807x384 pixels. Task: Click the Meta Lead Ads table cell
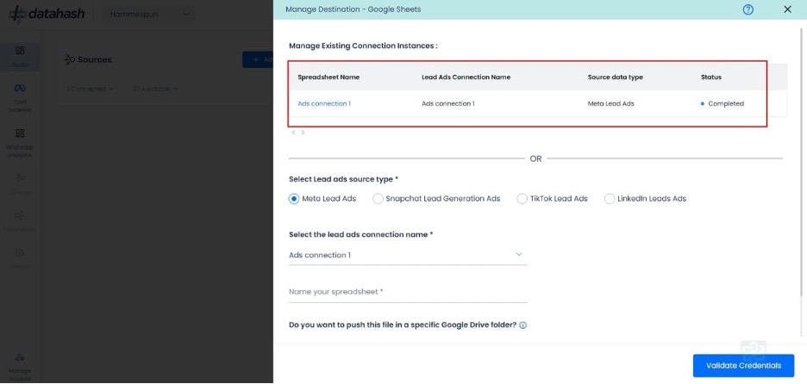click(x=611, y=103)
